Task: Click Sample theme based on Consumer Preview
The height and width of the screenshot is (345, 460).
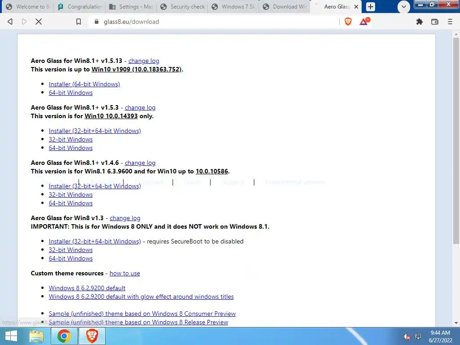Action: (142, 314)
